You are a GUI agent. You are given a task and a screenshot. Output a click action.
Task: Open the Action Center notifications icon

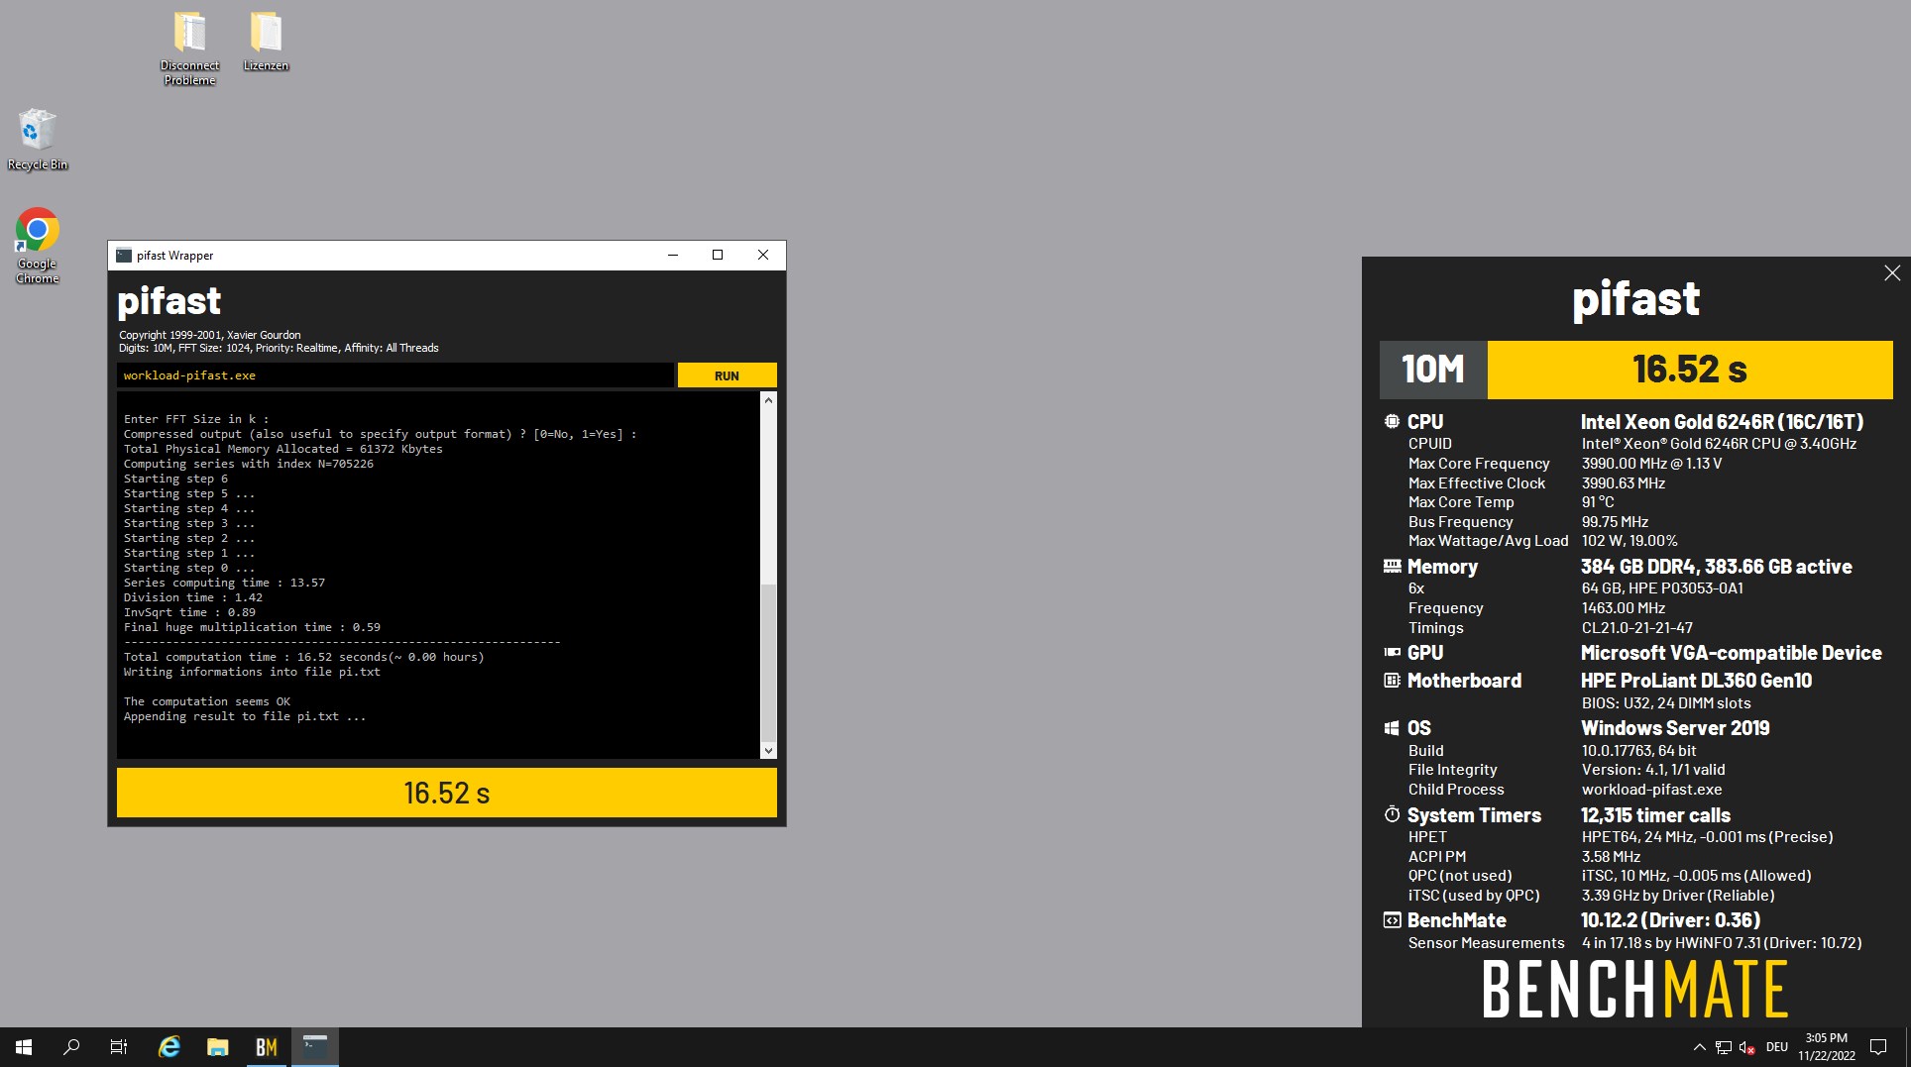click(x=1877, y=1047)
